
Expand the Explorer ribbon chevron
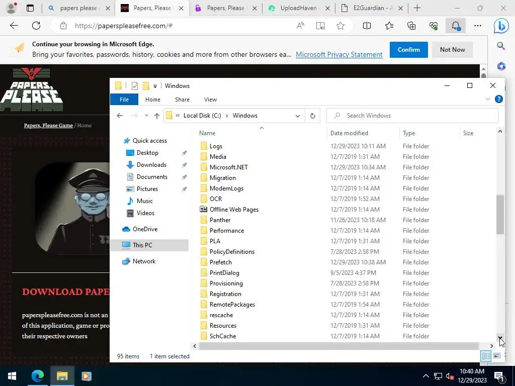(488, 99)
